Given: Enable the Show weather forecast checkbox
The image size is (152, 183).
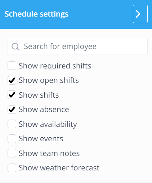Looking at the screenshot, I should (x=12, y=168).
